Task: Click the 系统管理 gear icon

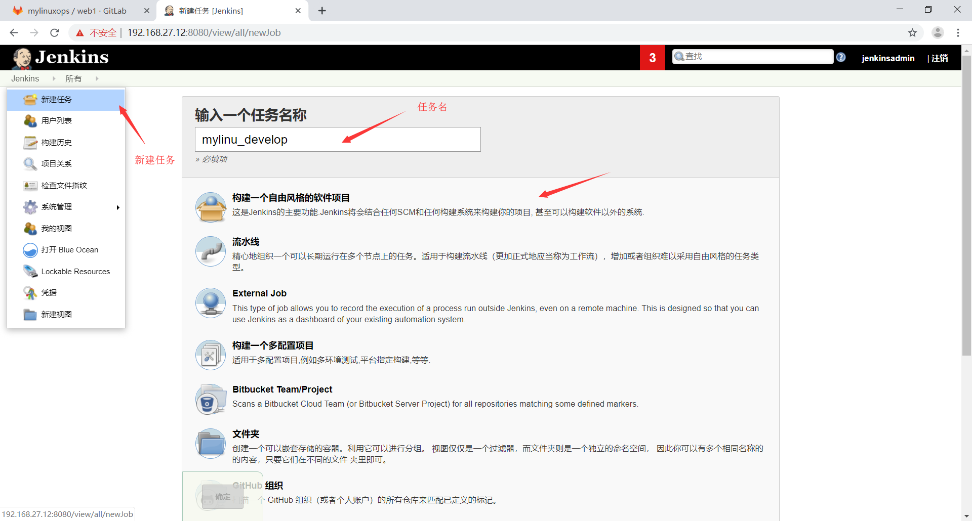Action: pyautogui.click(x=30, y=207)
